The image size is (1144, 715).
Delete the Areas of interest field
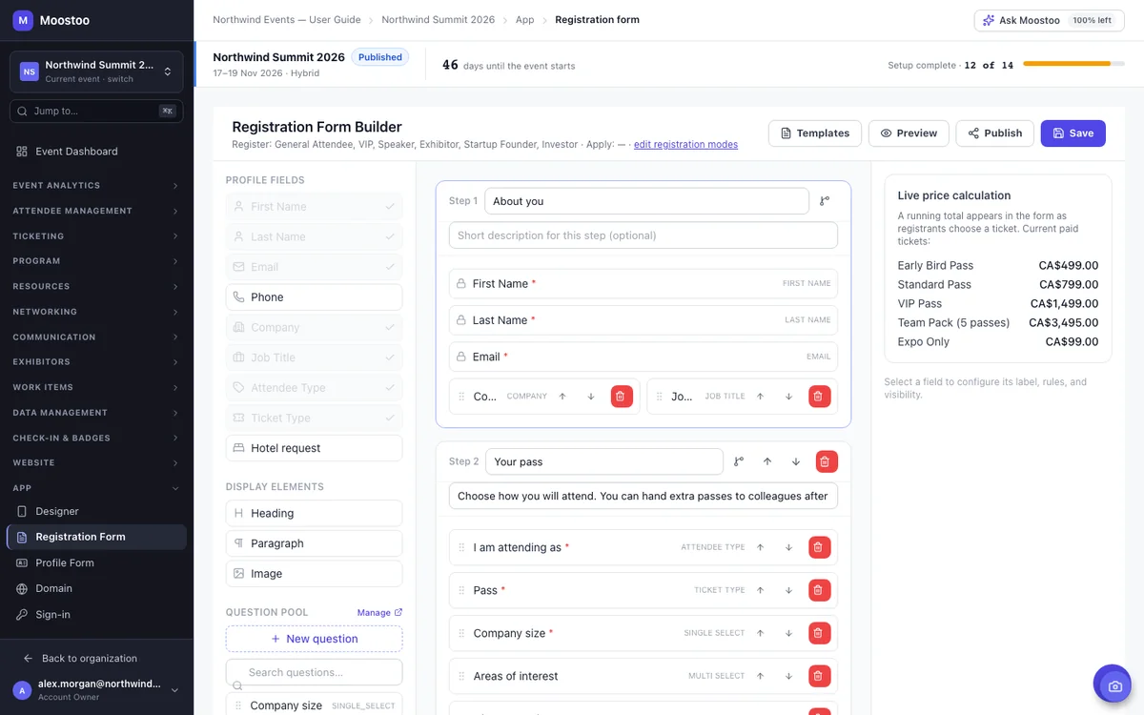(819, 676)
